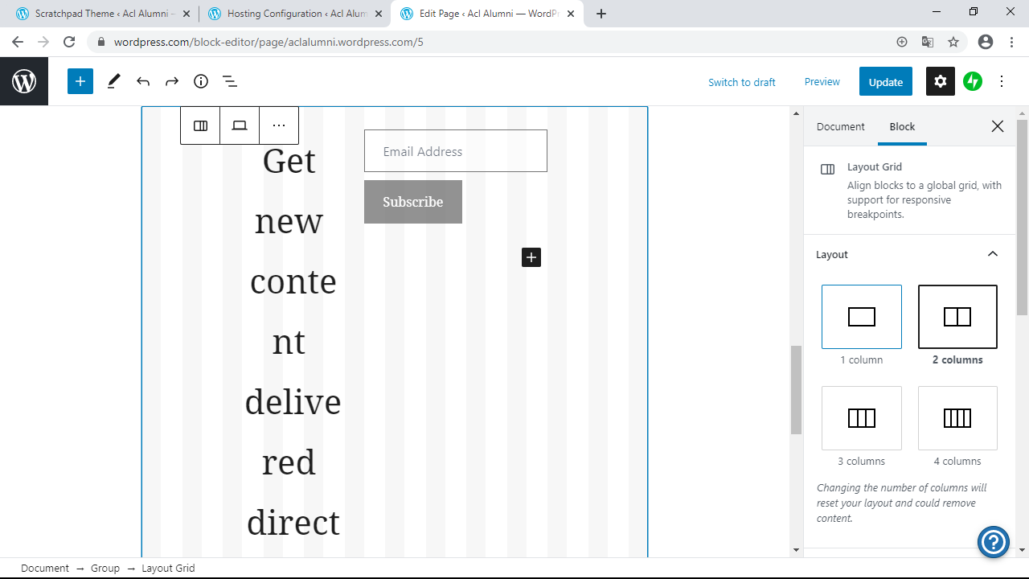Image resolution: width=1029 pixels, height=579 pixels.
Task: Click the Email Address input field
Action: coord(456,151)
